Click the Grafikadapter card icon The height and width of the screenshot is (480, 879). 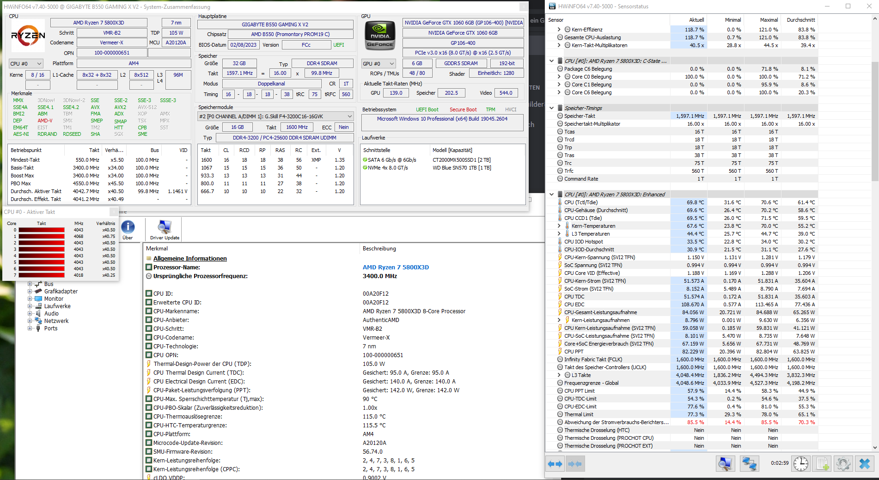(x=39, y=291)
